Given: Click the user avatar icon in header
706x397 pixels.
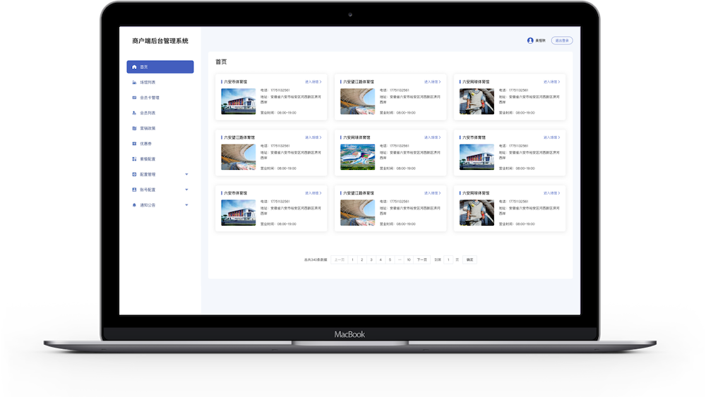Looking at the screenshot, I should [530, 40].
